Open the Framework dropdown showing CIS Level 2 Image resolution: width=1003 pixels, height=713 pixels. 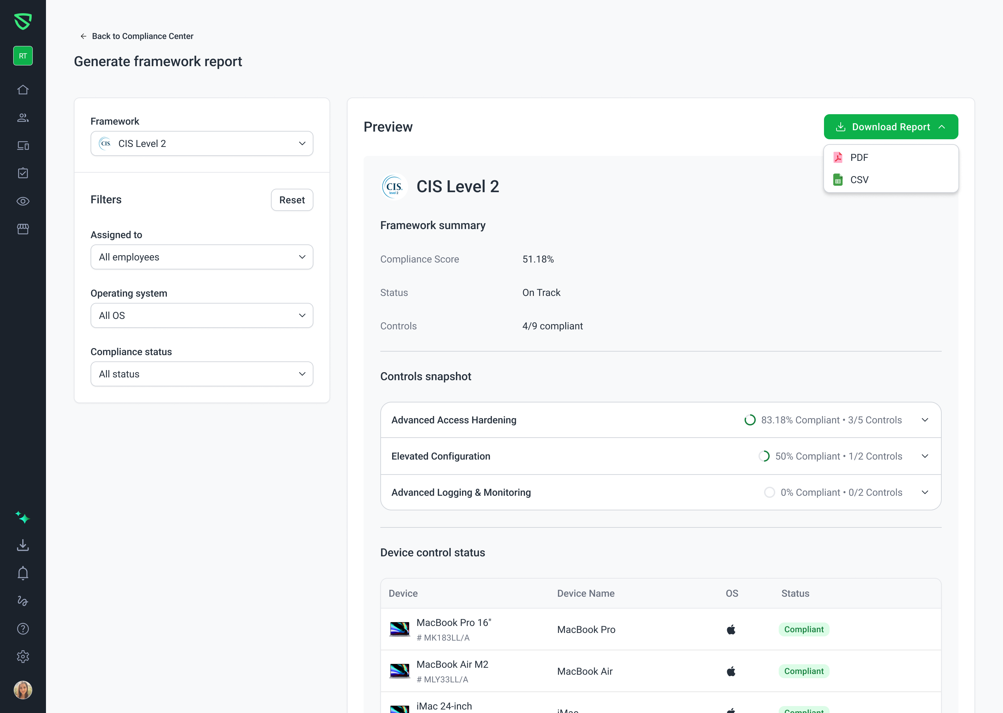(202, 143)
